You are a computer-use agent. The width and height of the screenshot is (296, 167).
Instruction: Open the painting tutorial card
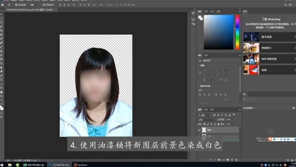pos(270,70)
